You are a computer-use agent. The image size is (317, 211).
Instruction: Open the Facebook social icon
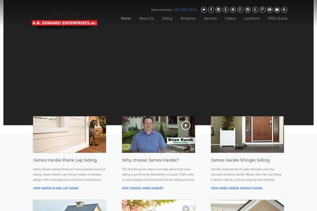point(211,9)
